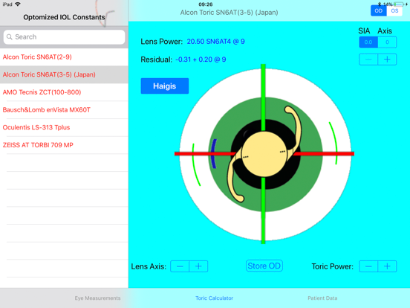The width and height of the screenshot is (410, 308).
Task: Select Oculentis LS-313 Tplus lens
Action: click(64, 127)
